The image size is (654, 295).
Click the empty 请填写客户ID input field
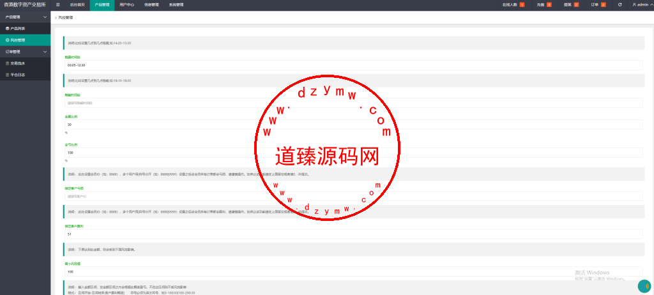pyautogui.click(x=354, y=196)
